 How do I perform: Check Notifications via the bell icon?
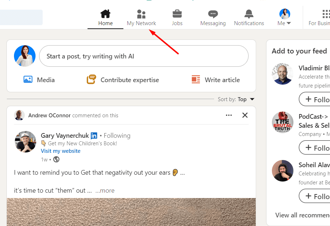pyautogui.click(x=249, y=13)
